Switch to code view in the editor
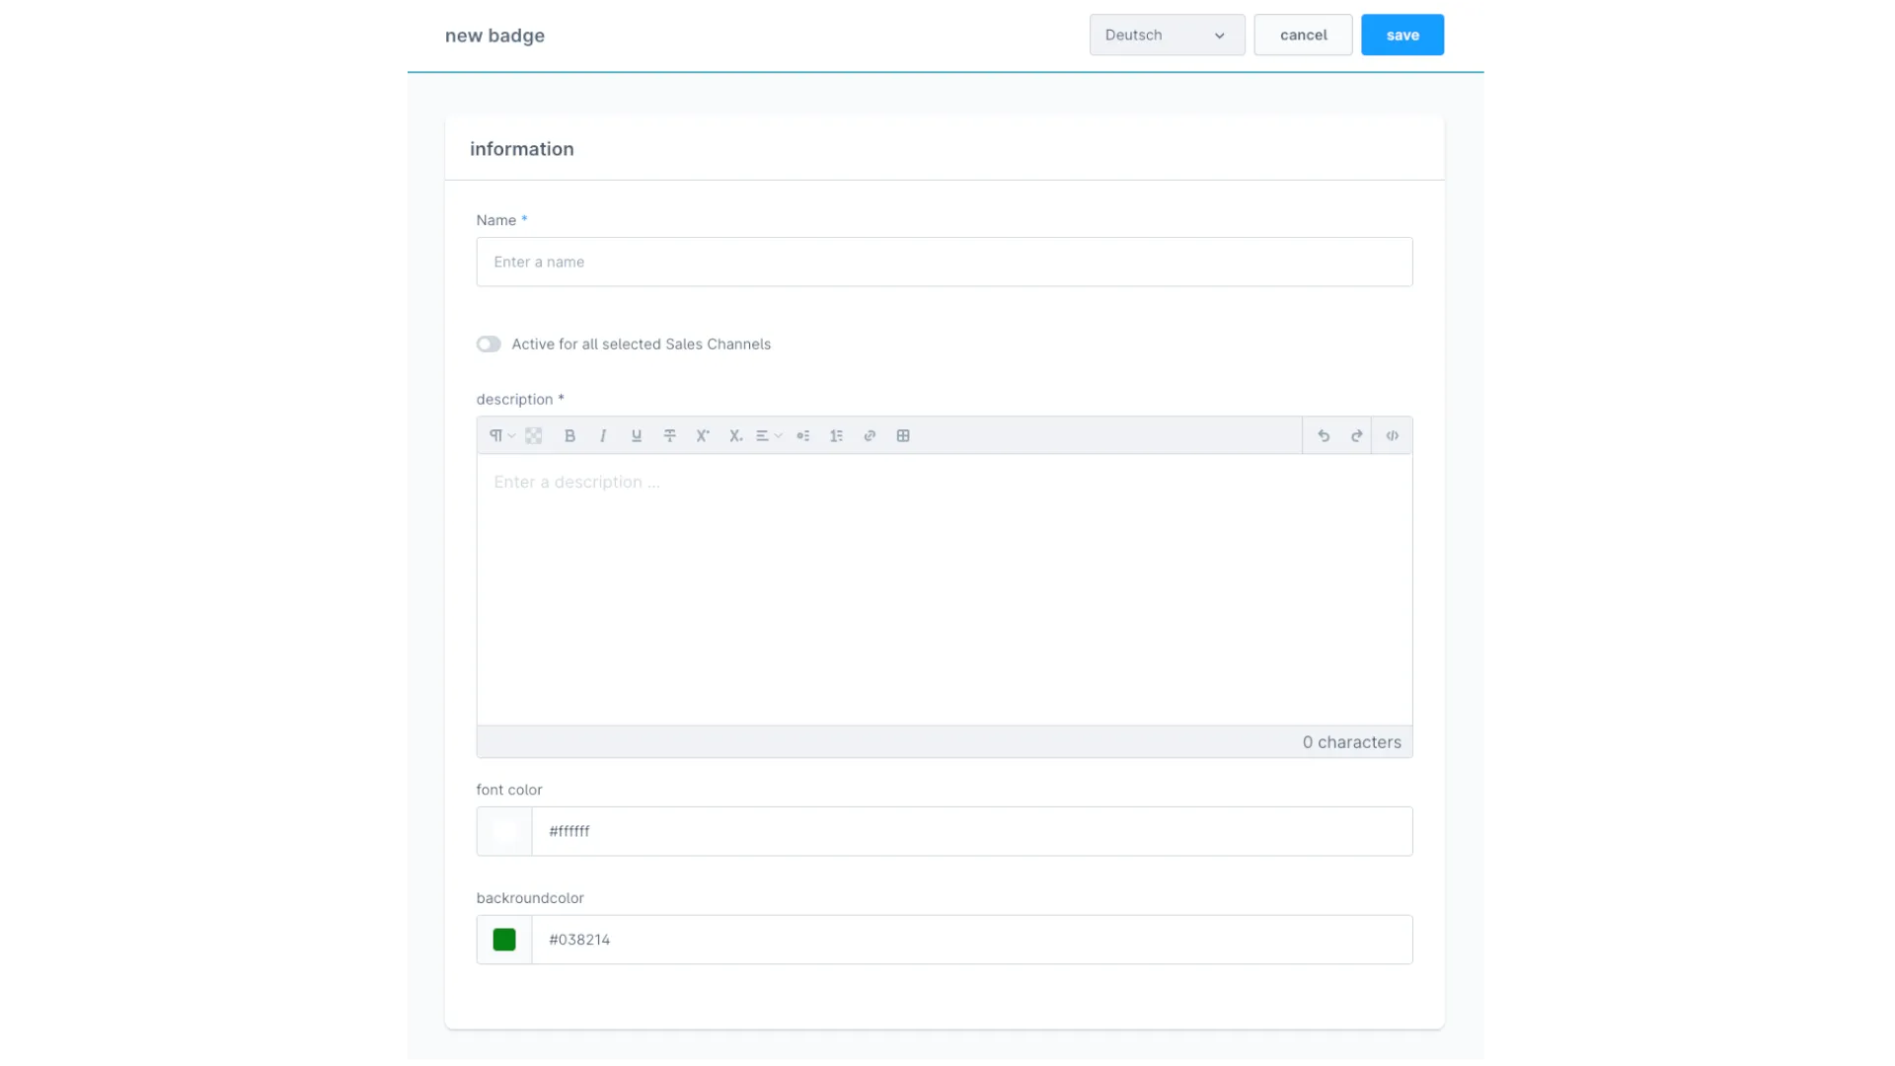This screenshot has width=1895, height=1066. pos(1392,435)
